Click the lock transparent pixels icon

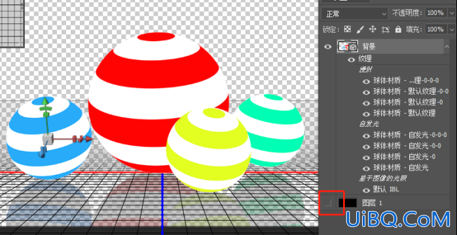[x=347, y=29]
